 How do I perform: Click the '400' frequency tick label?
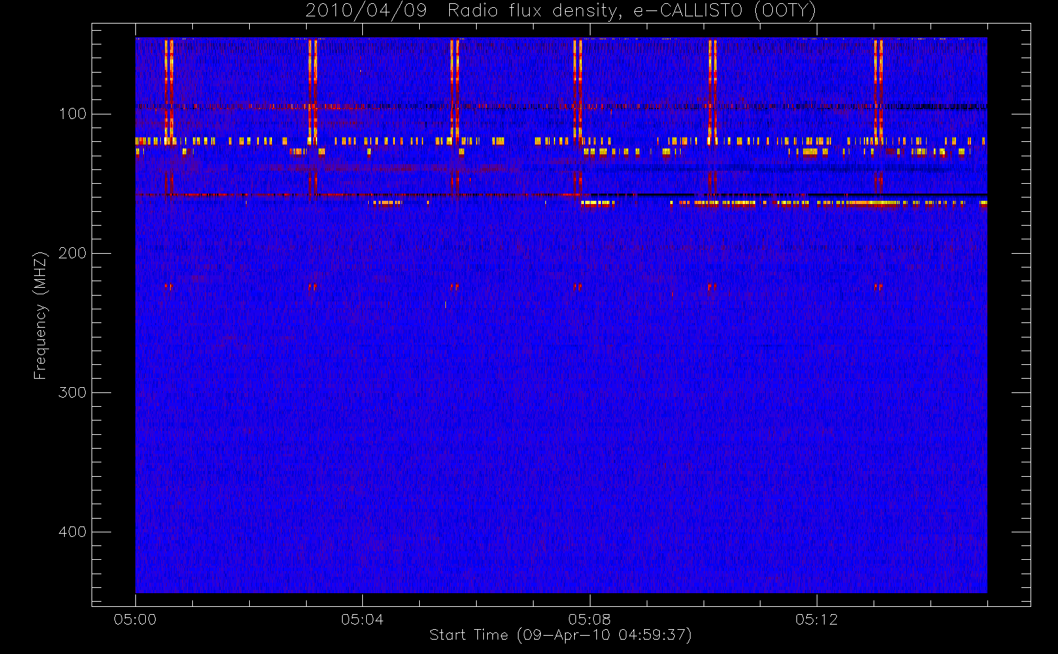73,532
